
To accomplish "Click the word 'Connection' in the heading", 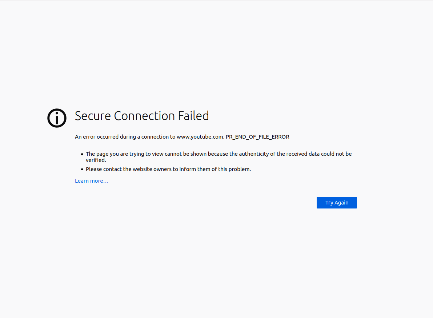I will tap(144, 116).
